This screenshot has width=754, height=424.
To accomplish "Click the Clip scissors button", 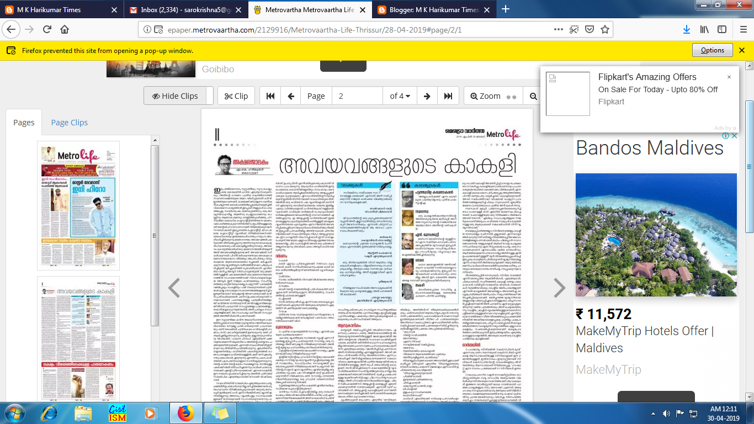I will pyautogui.click(x=236, y=96).
